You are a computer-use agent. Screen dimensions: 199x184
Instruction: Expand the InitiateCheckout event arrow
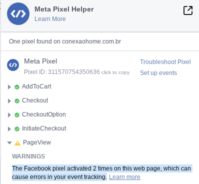(x=9, y=129)
